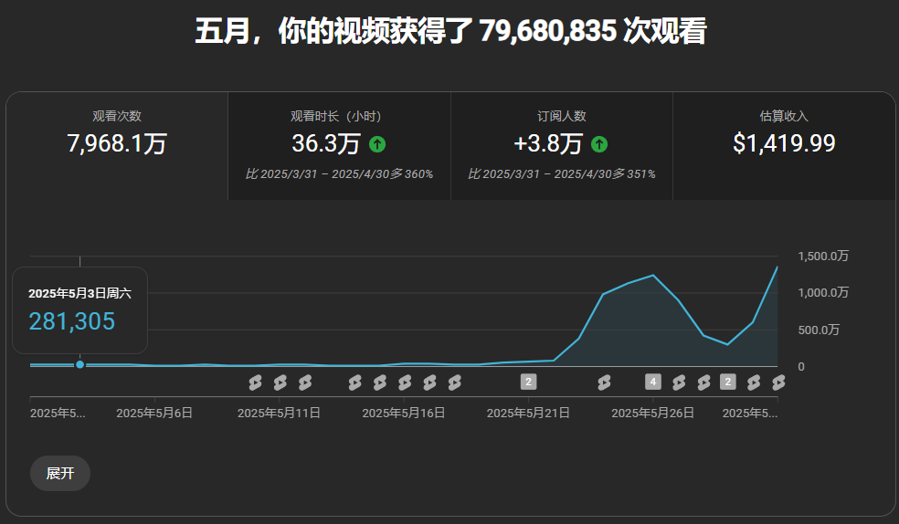The width and height of the screenshot is (899, 524).
Task: Open the Shorts marker above the May 11 label
Action: coord(280,382)
